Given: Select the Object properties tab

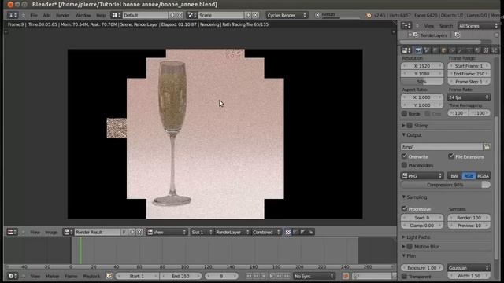Looking at the screenshot, I should 443,50.
